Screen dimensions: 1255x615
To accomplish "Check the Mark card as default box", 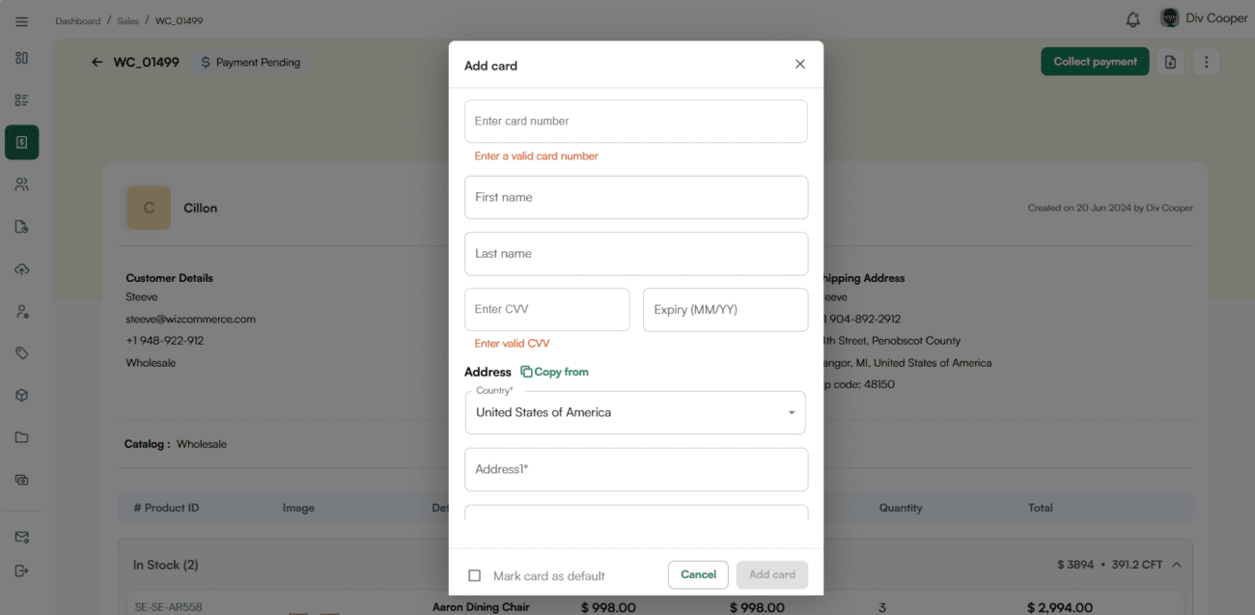I will (x=474, y=575).
